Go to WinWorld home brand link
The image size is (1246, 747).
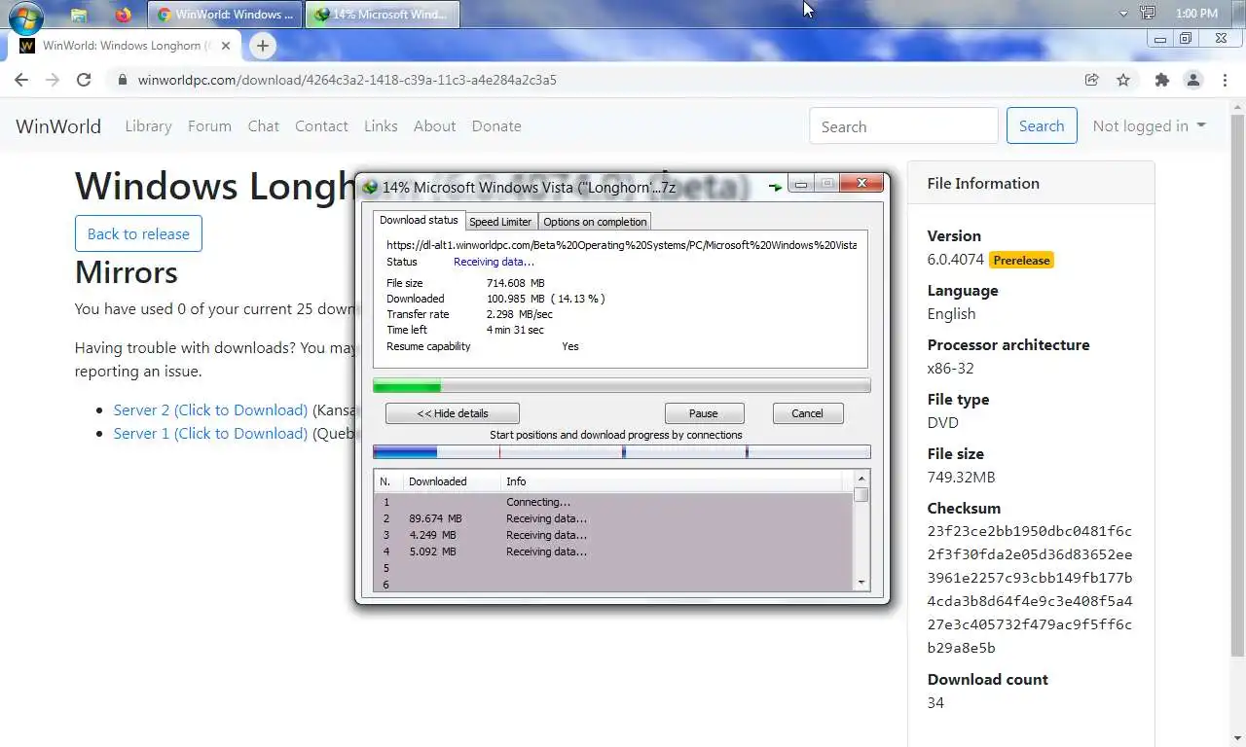(x=58, y=126)
